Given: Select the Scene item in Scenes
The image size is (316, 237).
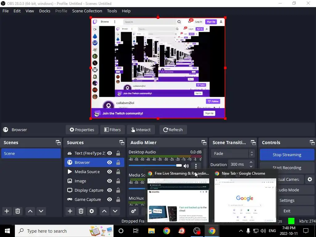Looking at the screenshot, I should [31, 154].
